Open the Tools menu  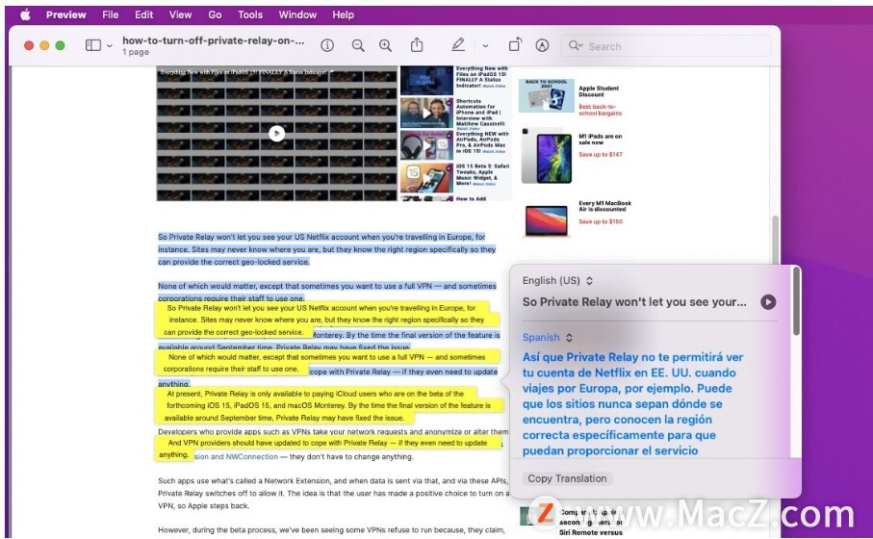click(x=250, y=15)
